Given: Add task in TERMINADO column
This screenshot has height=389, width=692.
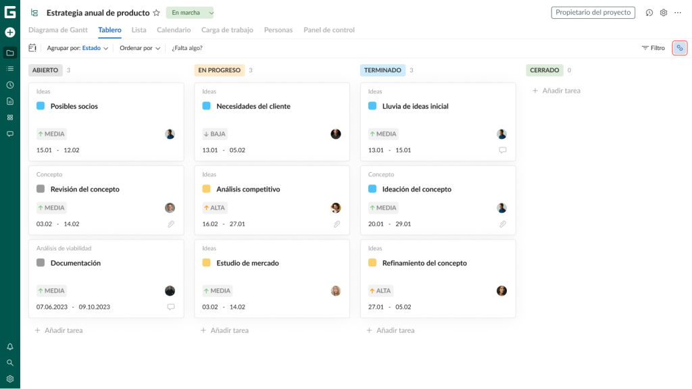Looking at the screenshot, I should pyautogui.click(x=391, y=330).
